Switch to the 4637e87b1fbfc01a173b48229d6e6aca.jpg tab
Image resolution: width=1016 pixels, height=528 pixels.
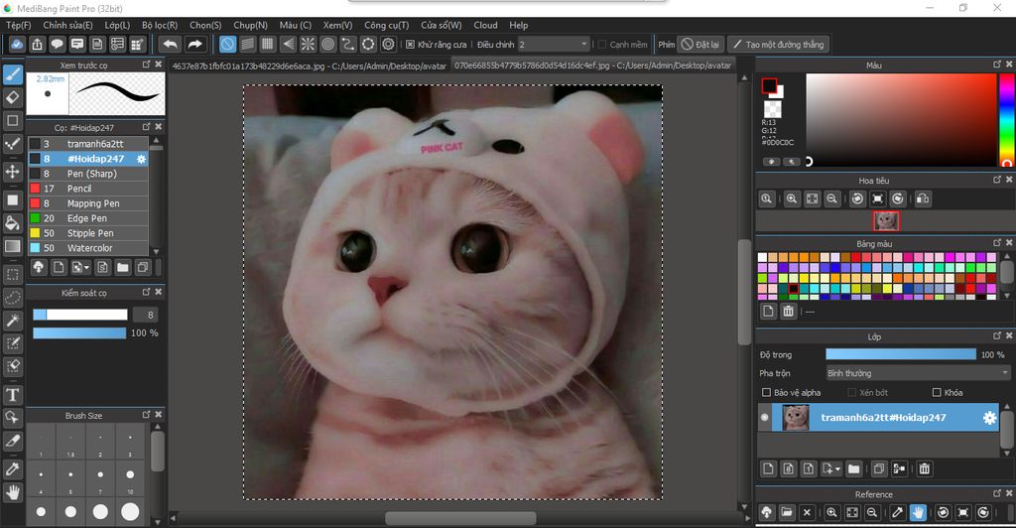pos(310,66)
